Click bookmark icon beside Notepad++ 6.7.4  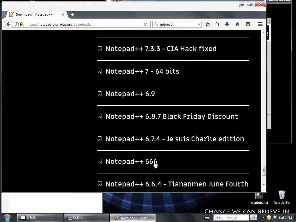pyautogui.click(x=99, y=139)
